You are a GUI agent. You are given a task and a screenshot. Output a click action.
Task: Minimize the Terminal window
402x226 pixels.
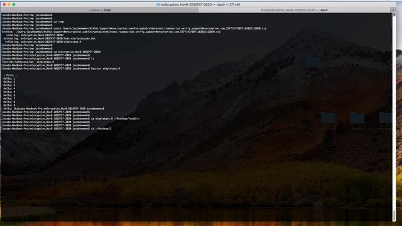(9, 4)
